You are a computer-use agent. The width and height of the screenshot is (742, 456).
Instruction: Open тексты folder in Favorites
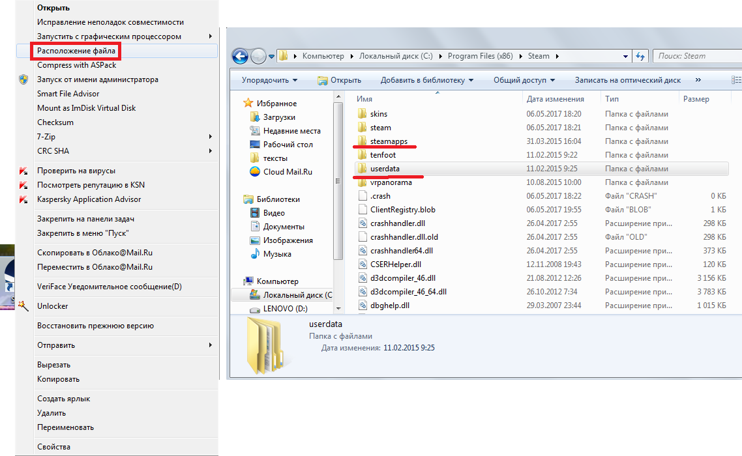coord(275,158)
